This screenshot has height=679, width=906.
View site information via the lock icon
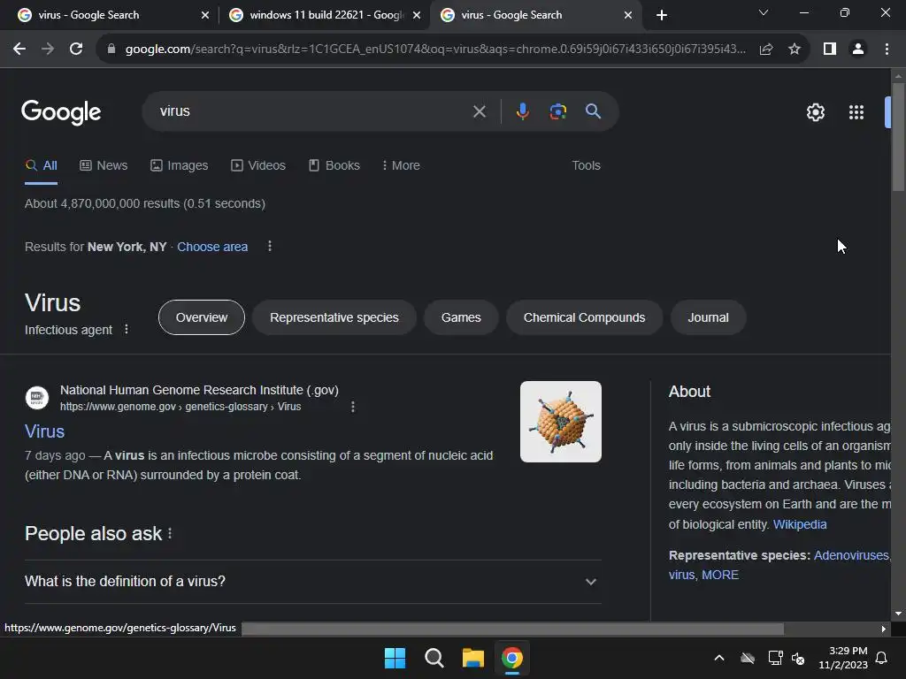tap(111, 50)
